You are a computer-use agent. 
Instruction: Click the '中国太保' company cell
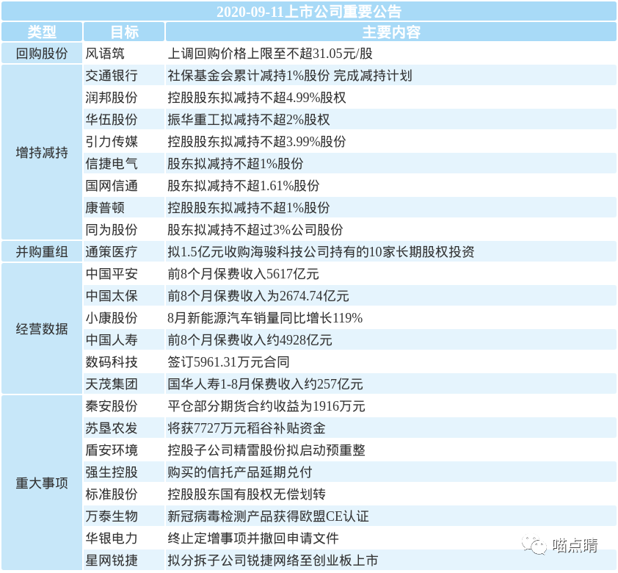click(124, 296)
